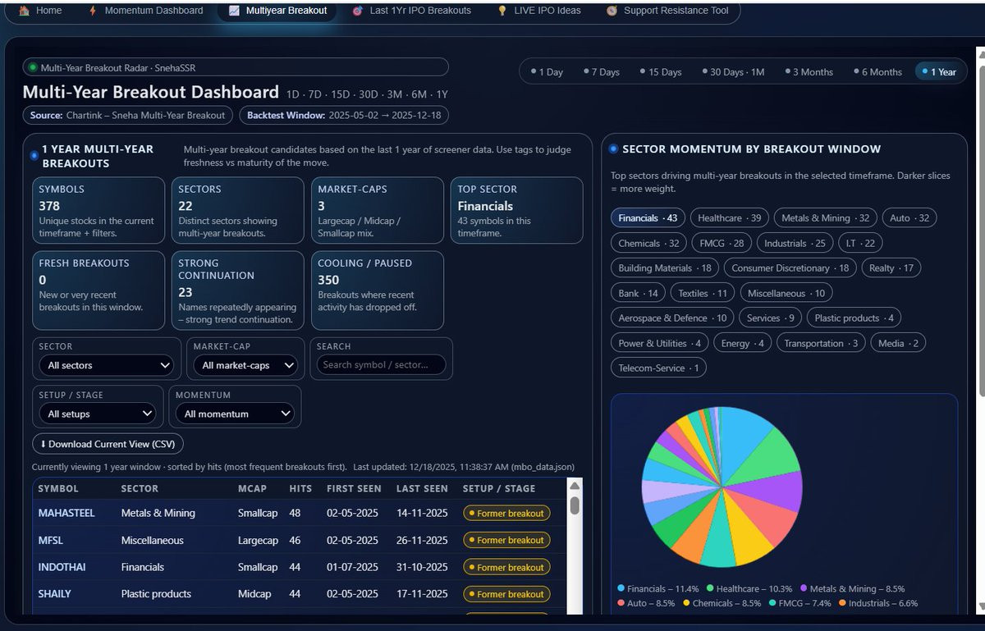Image resolution: width=985 pixels, height=631 pixels.
Task: Click the Support Resistance Tool icon
Action: tap(612, 11)
